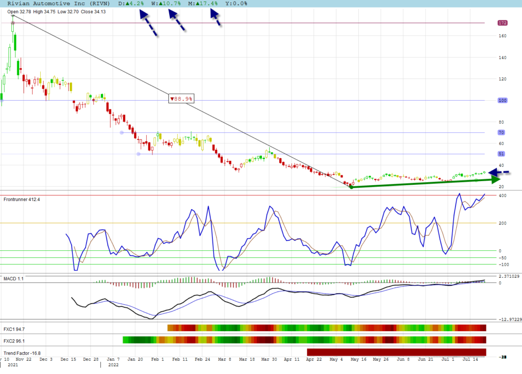522x374 pixels.
Task: Click the Mar 18 date label
Action: pos(247,359)
